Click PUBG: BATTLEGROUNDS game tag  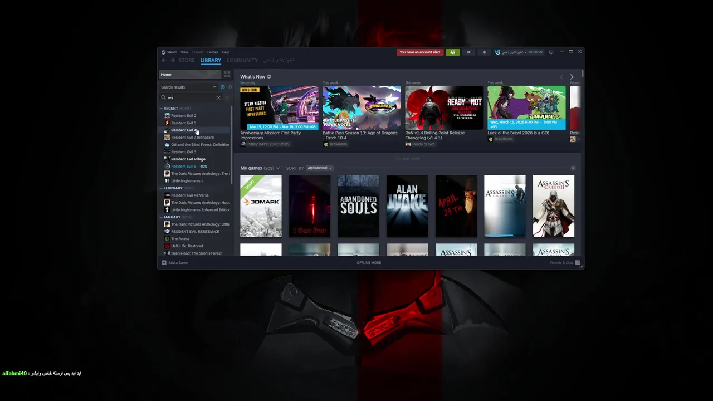[265, 144]
